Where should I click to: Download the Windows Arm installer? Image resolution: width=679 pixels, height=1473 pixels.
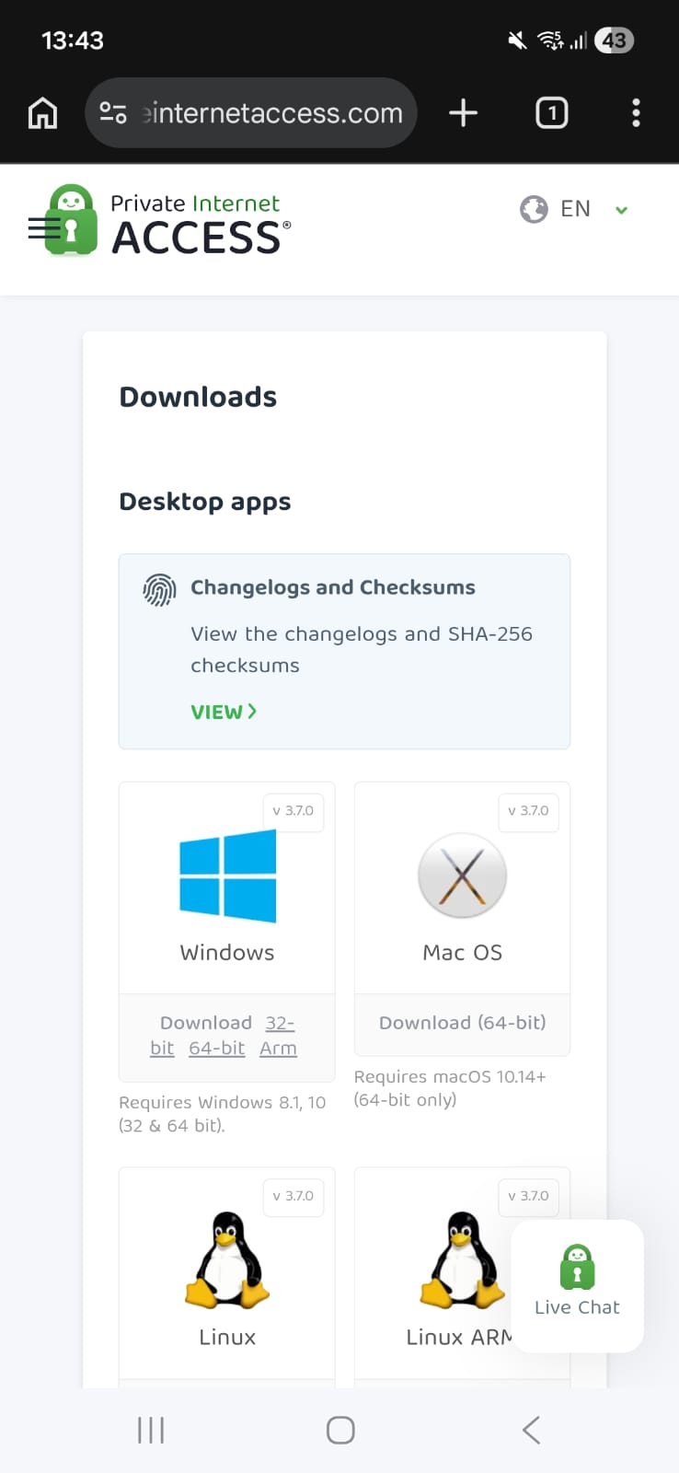[x=278, y=1049]
